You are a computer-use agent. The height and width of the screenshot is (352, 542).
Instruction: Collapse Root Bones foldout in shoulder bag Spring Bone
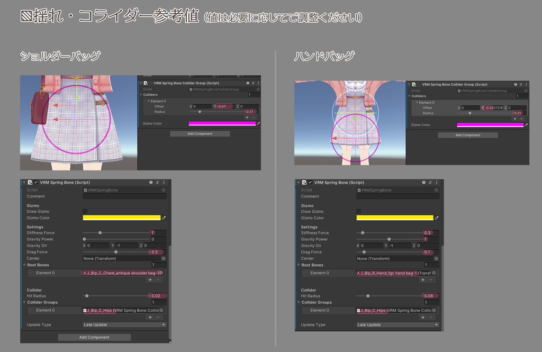click(x=24, y=265)
